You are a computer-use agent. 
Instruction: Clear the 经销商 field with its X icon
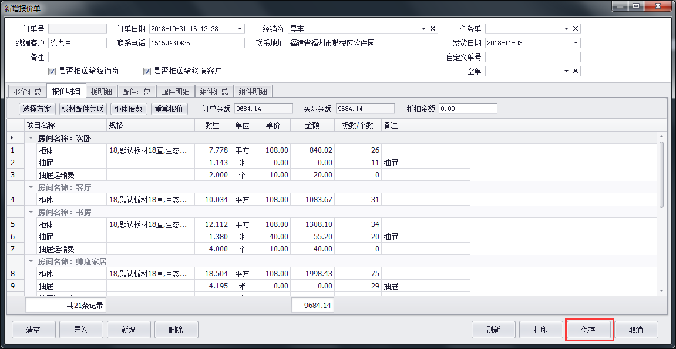point(433,29)
